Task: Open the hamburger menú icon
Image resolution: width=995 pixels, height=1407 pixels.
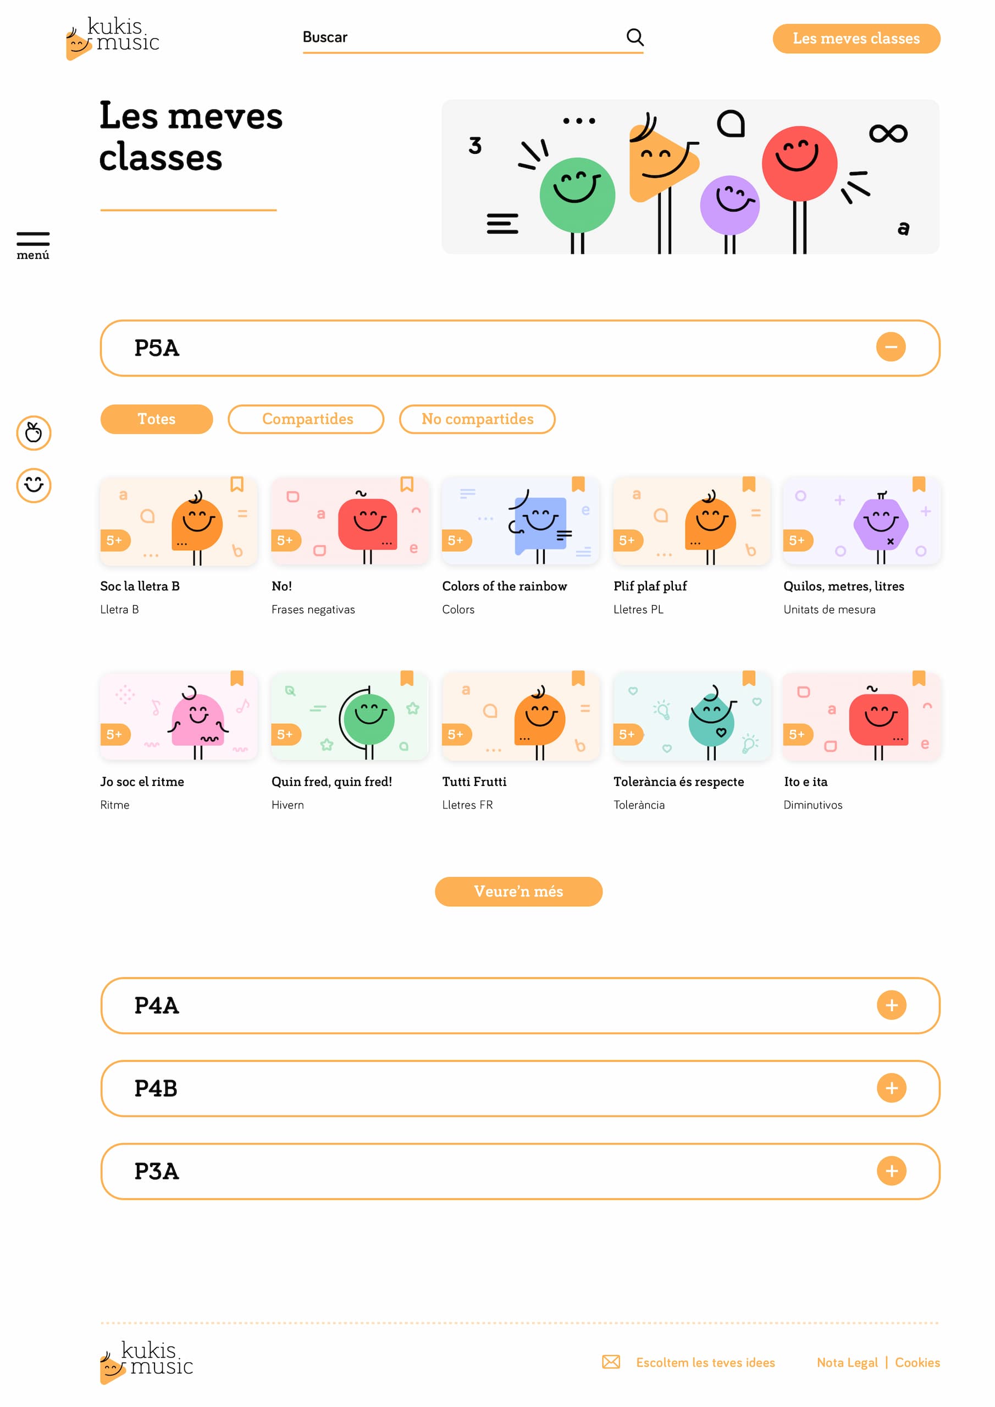Action: (x=33, y=246)
